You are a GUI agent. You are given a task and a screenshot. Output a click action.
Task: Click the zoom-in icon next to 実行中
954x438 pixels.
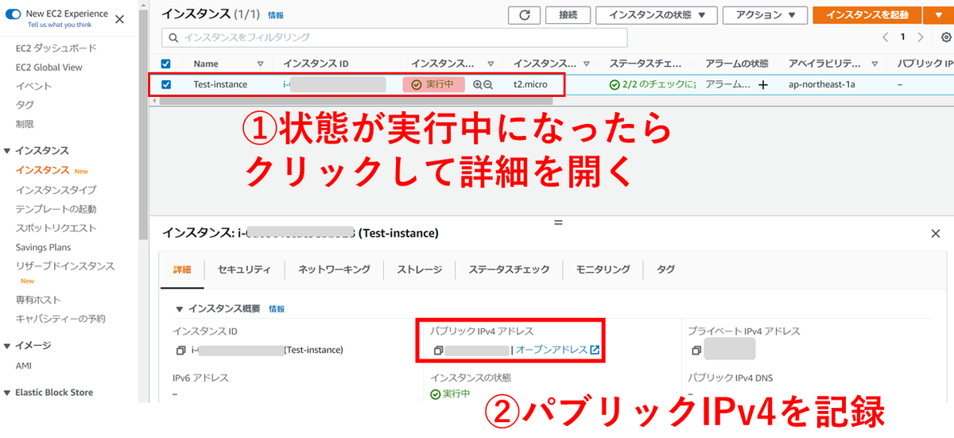[477, 84]
